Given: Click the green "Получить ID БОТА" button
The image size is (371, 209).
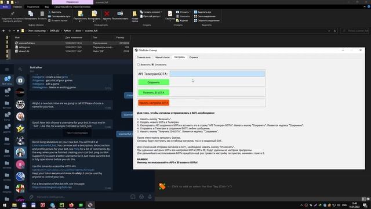Looking at the screenshot, I should (x=154, y=93).
